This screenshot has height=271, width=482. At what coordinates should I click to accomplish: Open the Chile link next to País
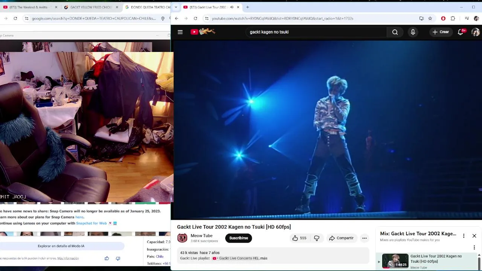tap(160, 257)
